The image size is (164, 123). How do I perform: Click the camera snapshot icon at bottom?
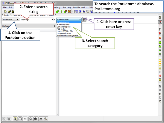click(36, 119)
